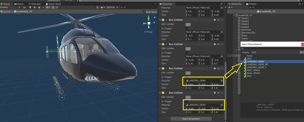Collapse b-bell429_YY root in Hierarchy
Image resolution: width=304 pixels, height=122 pixels.
(234, 15)
